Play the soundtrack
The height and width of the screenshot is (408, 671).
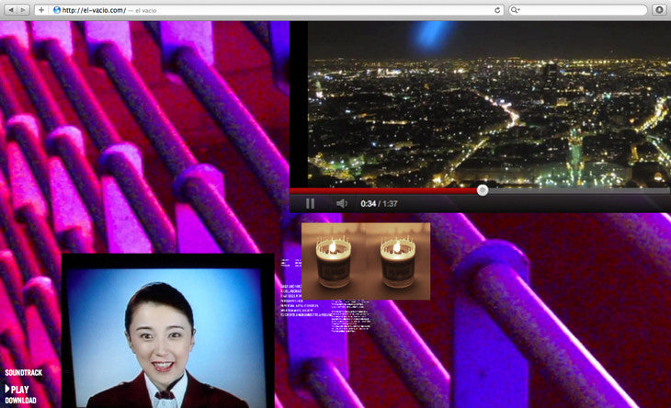[x=17, y=389]
